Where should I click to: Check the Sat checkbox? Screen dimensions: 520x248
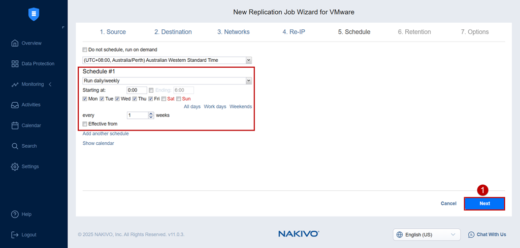[x=164, y=99]
